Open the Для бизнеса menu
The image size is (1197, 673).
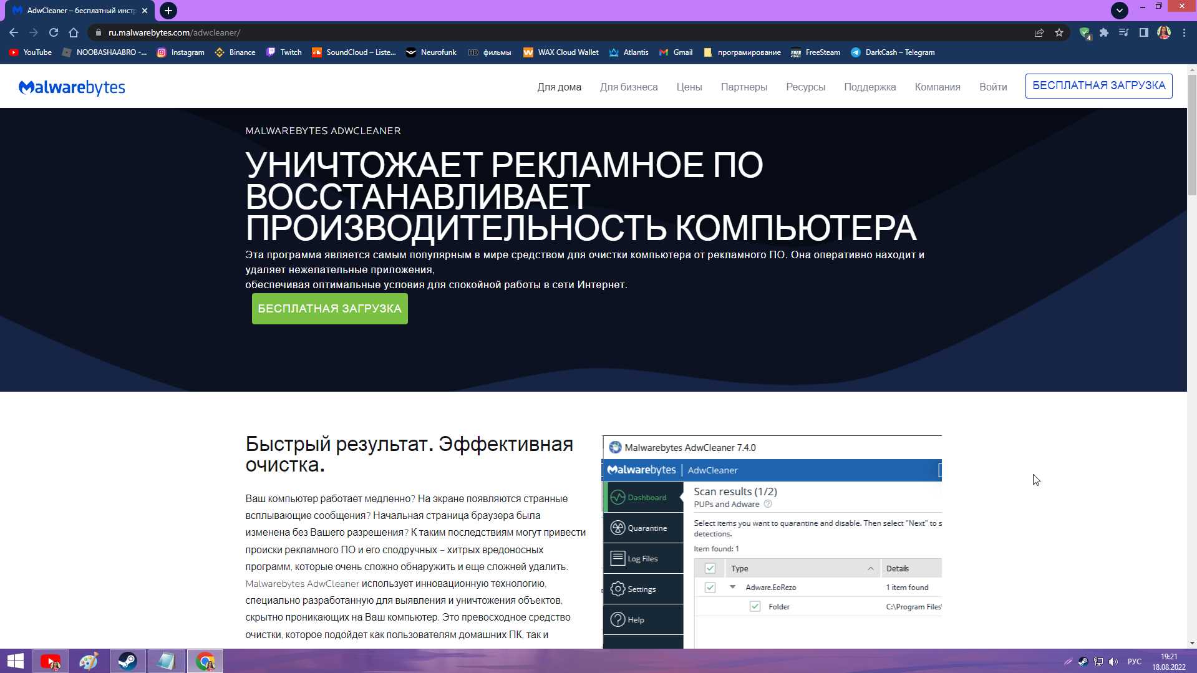tap(629, 87)
